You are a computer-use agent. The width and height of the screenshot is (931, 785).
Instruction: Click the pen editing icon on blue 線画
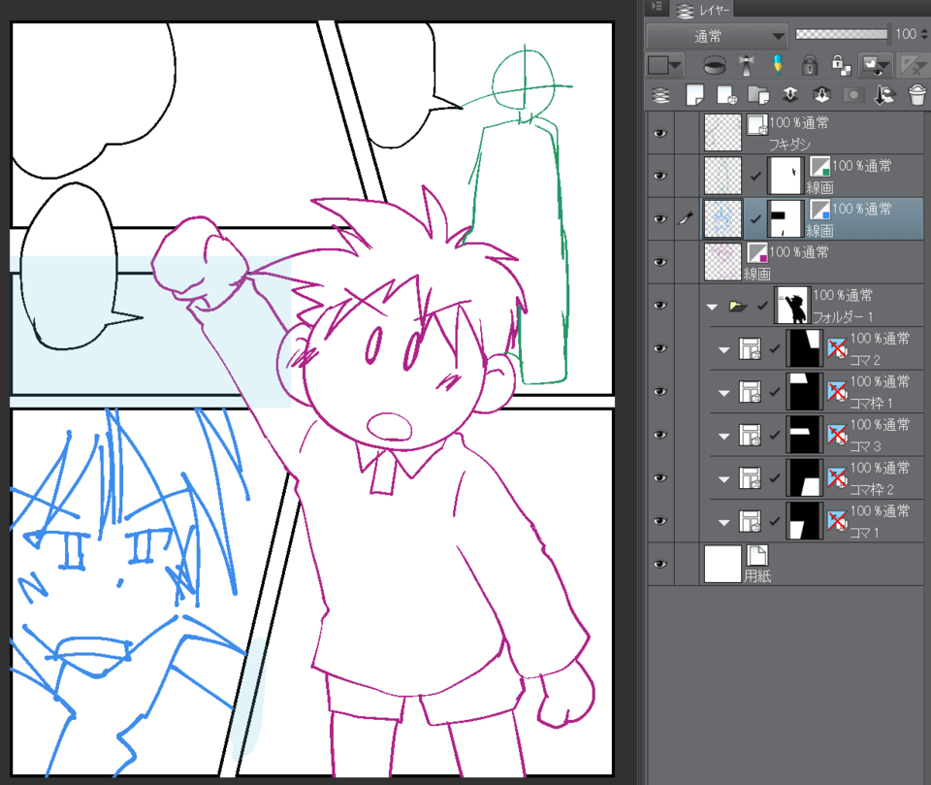click(x=687, y=218)
